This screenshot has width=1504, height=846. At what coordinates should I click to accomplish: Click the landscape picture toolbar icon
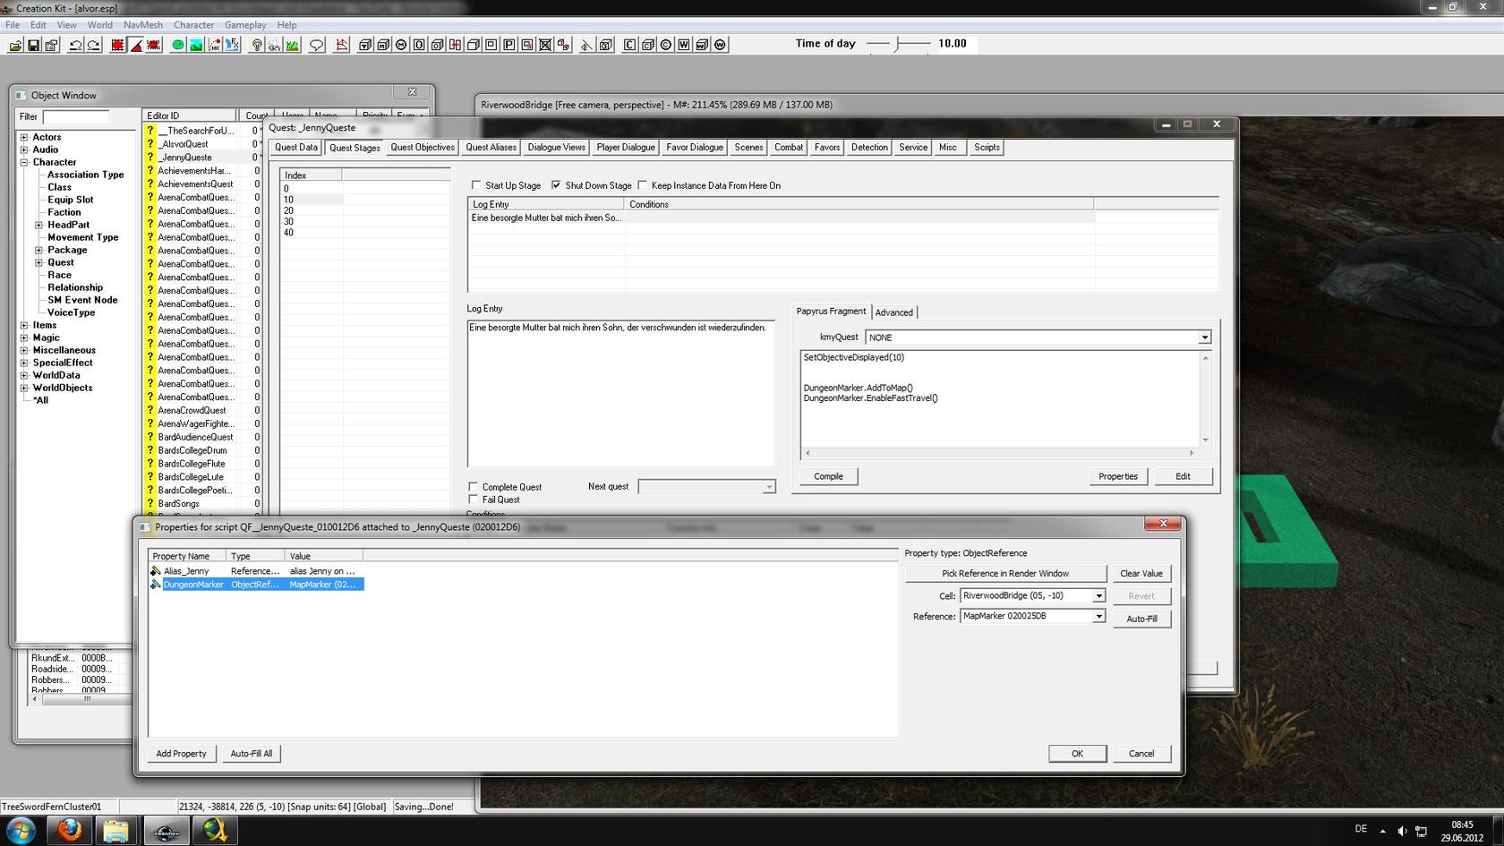tap(196, 45)
